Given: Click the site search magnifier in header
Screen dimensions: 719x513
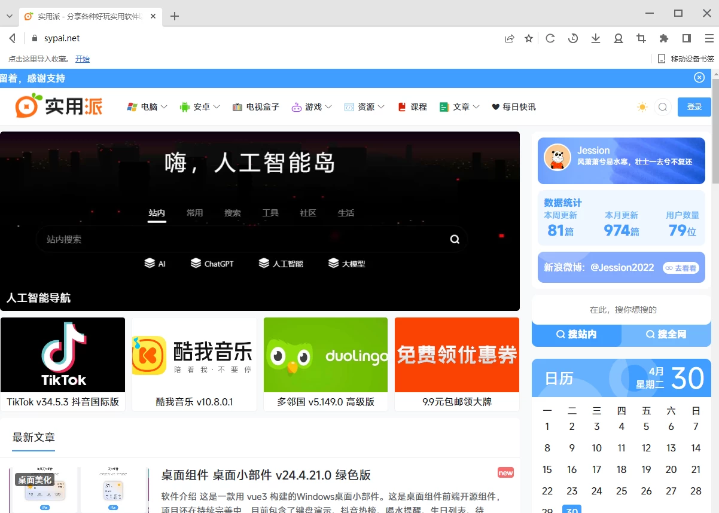Looking at the screenshot, I should point(663,107).
